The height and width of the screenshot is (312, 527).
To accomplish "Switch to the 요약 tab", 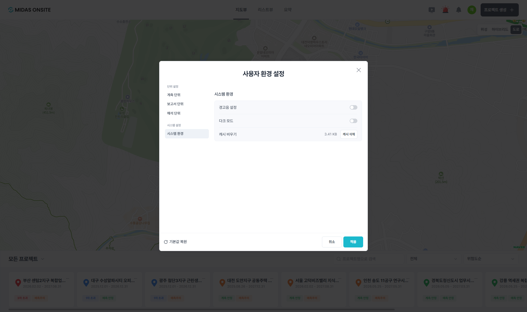I will pyautogui.click(x=288, y=10).
